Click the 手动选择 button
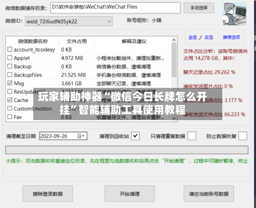This screenshot has height=208, width=256. point(199,8)
